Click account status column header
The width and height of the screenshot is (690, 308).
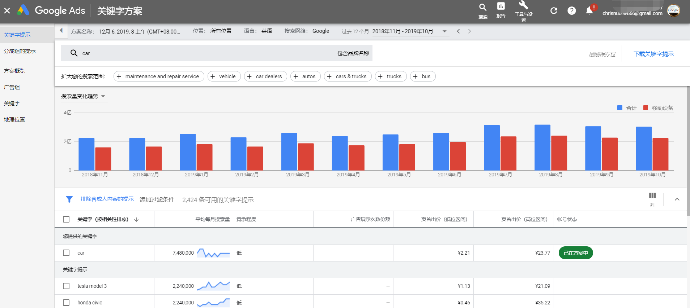(x=567, y=219)
